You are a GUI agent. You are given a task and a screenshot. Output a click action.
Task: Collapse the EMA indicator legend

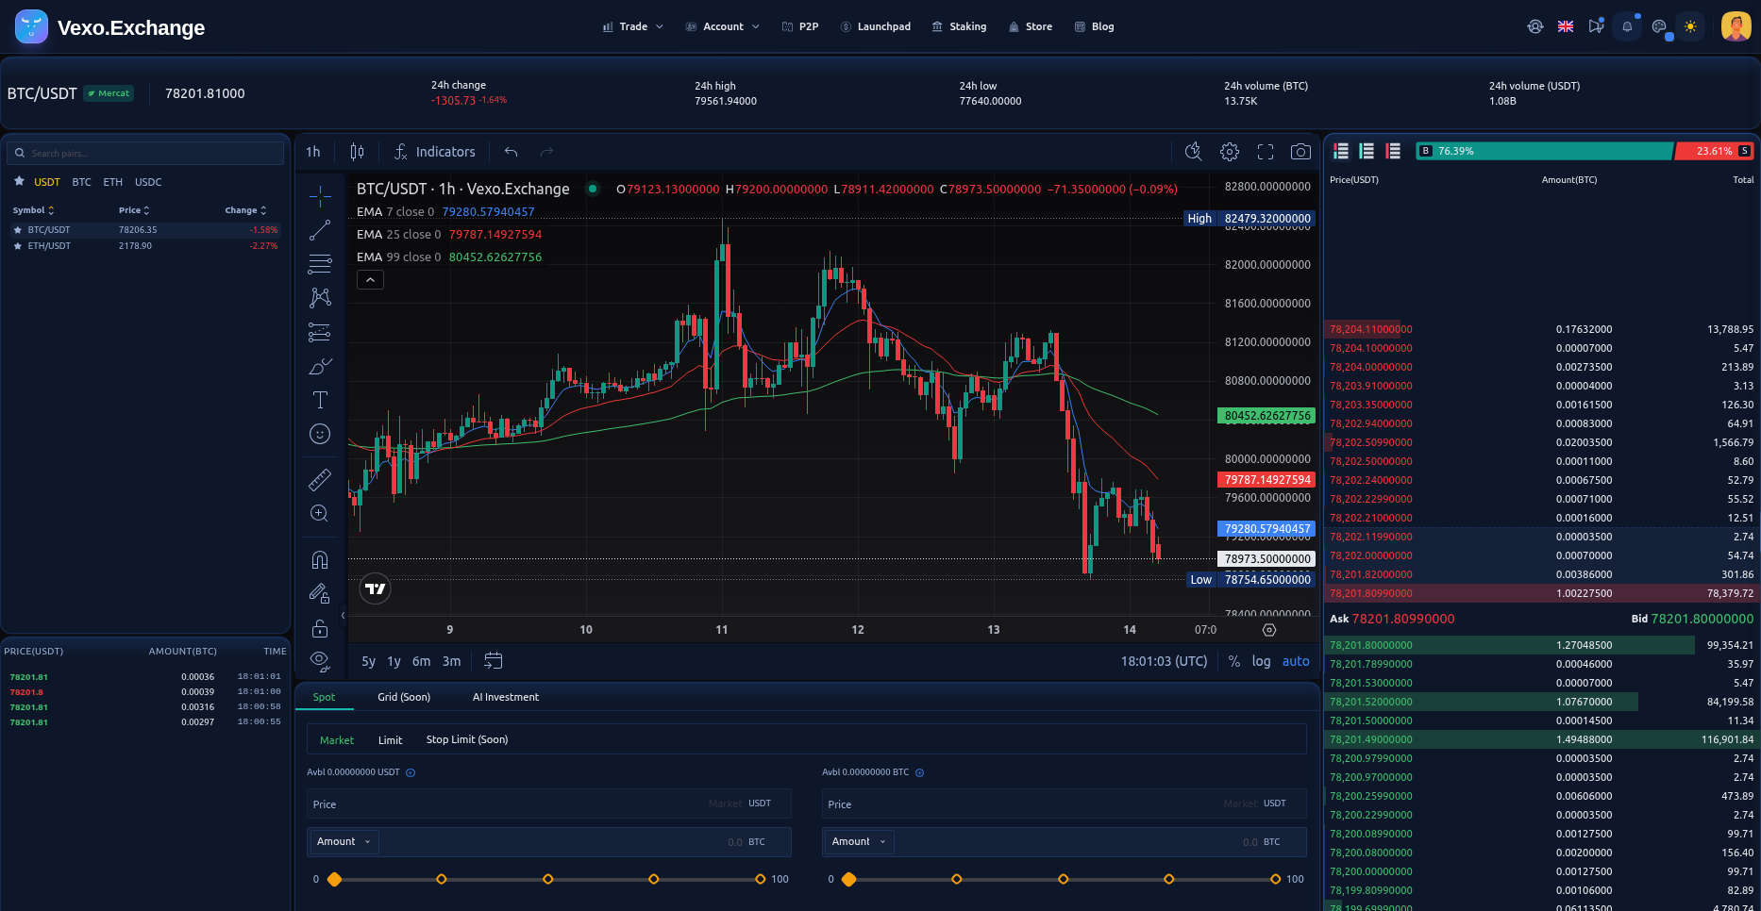[370, 280]
